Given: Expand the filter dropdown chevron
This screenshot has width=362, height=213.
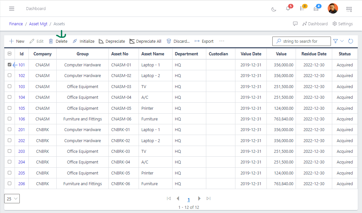Looking at the screenshot, I should 342,41.
